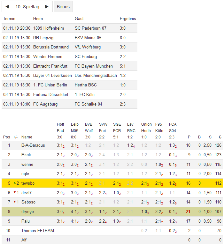The image size is (224, 244).
Task: Go to next matchday with right arrow
Action: (x=47, y=7)
